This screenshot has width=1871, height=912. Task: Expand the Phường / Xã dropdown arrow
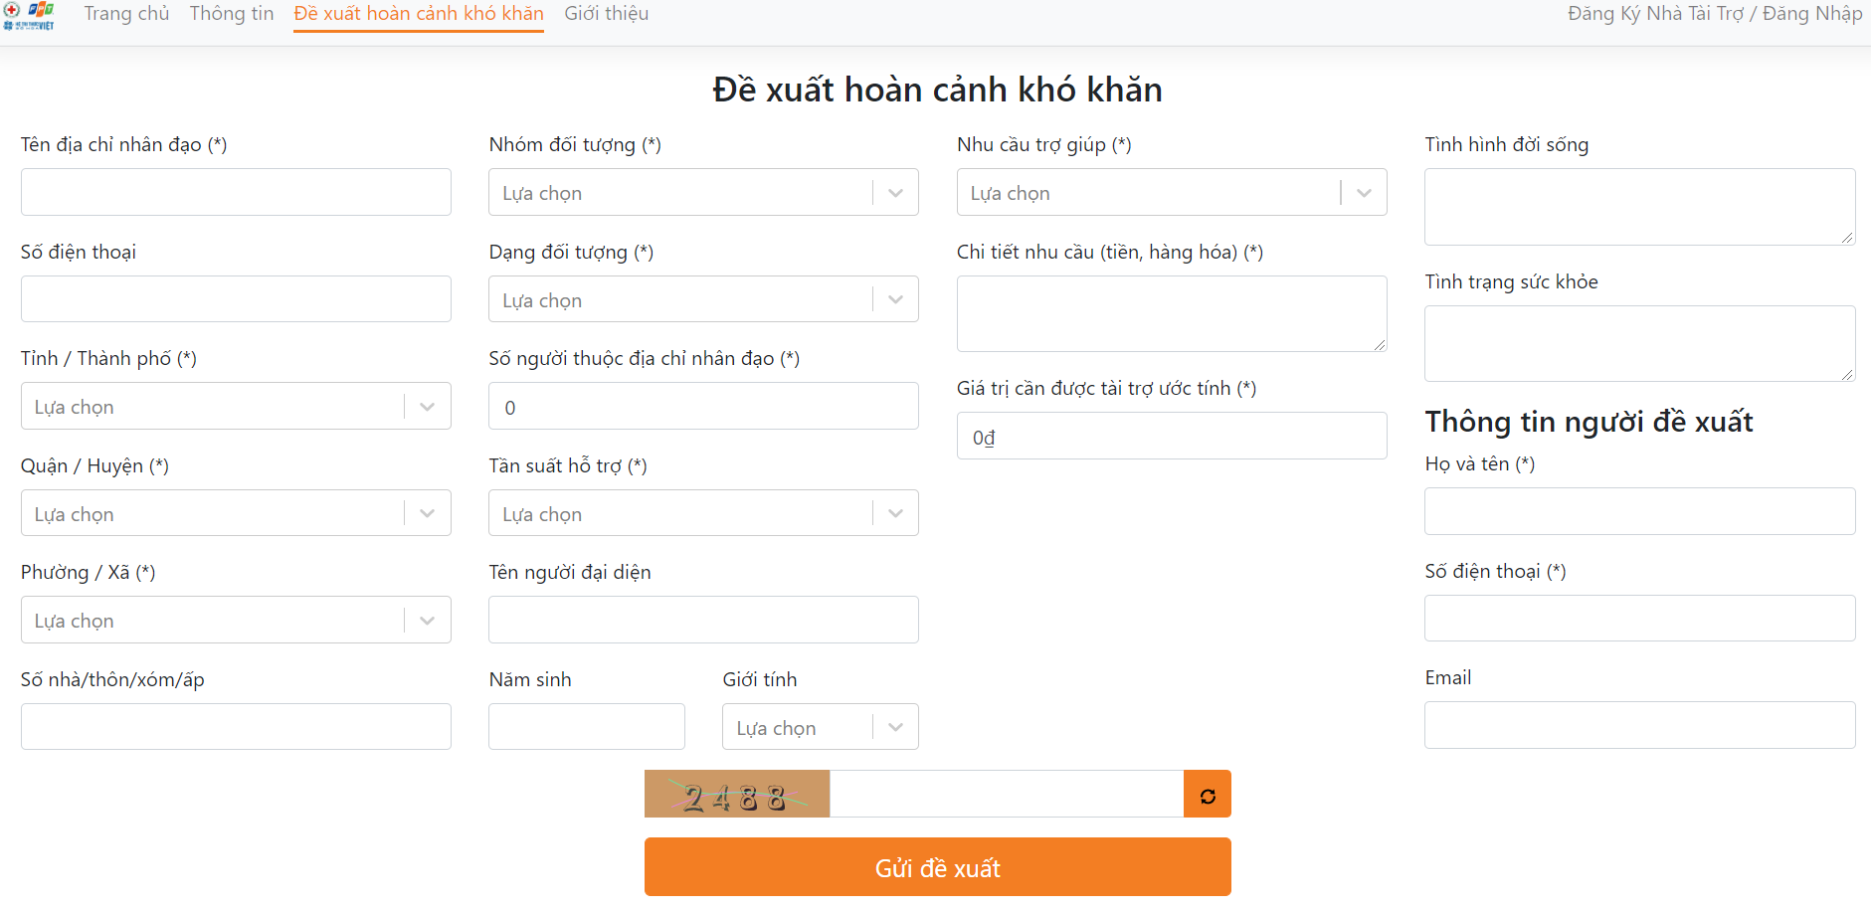click(x=428, y=621)
